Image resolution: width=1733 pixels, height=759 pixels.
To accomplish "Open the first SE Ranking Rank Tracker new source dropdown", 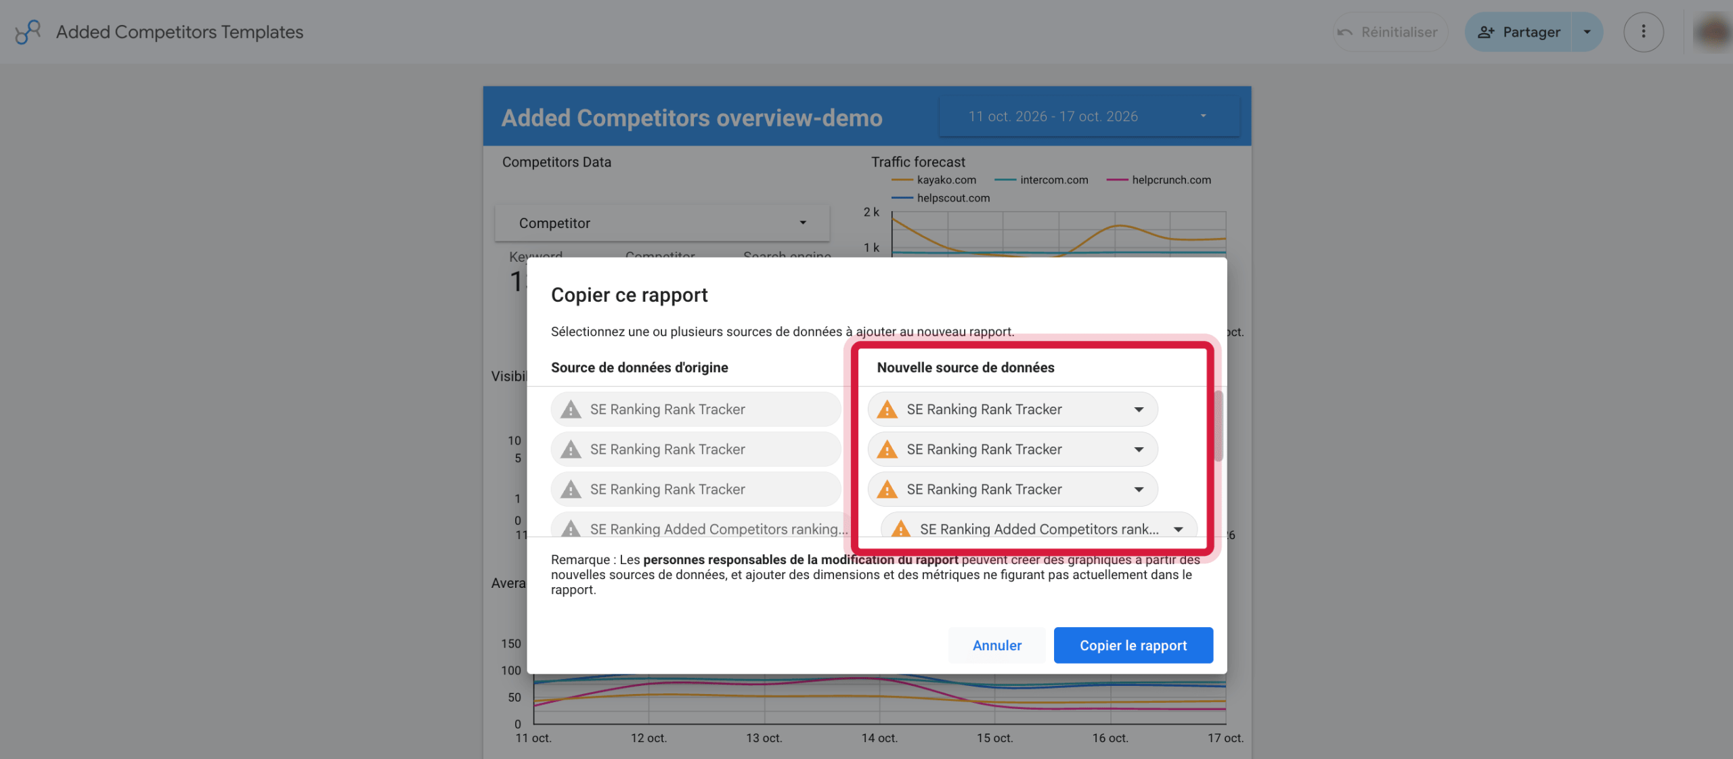I will pyautogui.click(x=1013, y=409).
